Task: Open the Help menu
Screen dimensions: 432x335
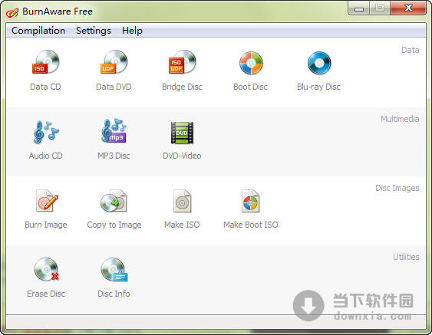Action: [132, 31]
